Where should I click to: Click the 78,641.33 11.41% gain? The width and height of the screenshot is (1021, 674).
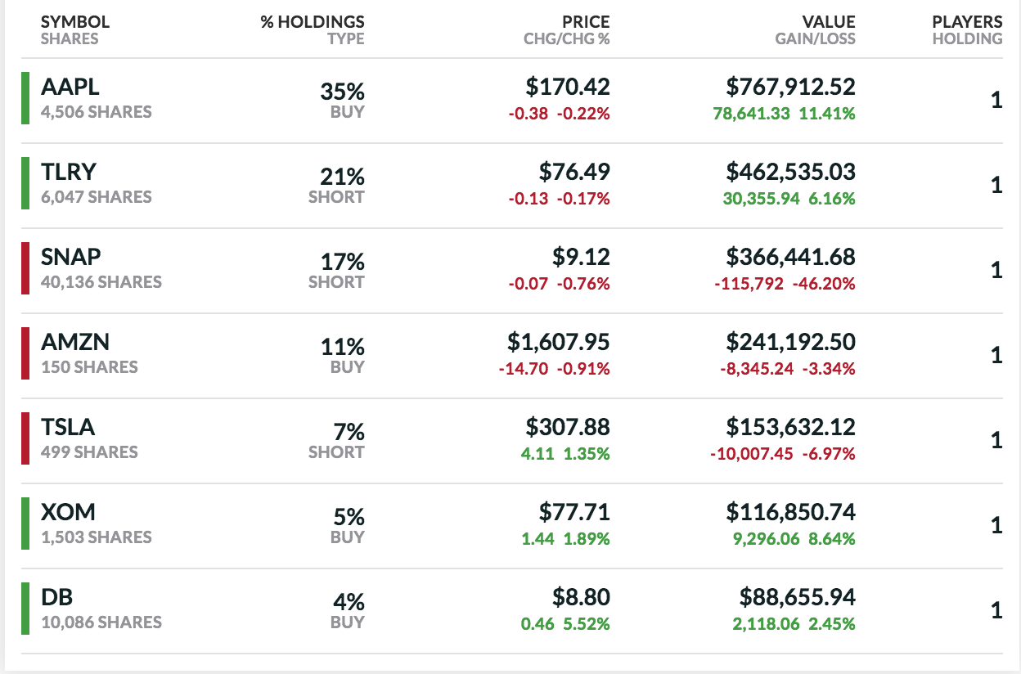(x=785, y=114)
